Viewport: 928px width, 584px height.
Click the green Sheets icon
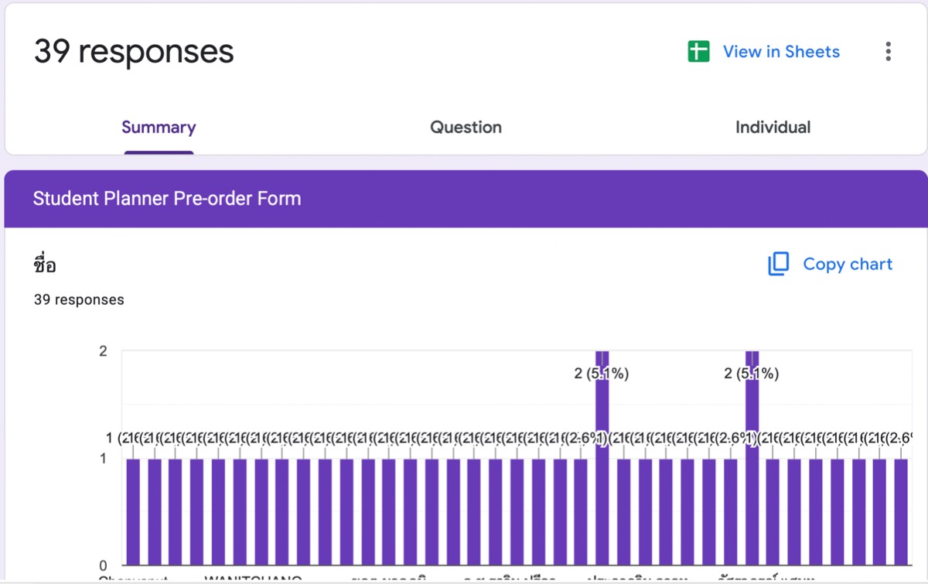(x=698, y=52)
